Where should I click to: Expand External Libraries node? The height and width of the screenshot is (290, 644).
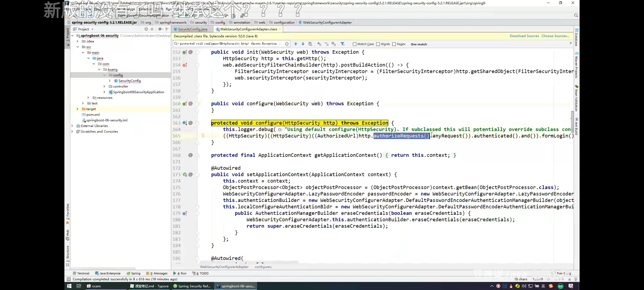click(72, 126)
